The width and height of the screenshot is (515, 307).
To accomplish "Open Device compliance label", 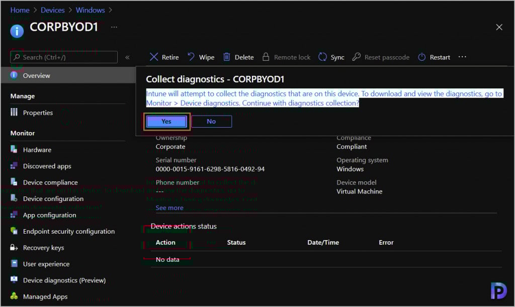I will coord(50,182).
